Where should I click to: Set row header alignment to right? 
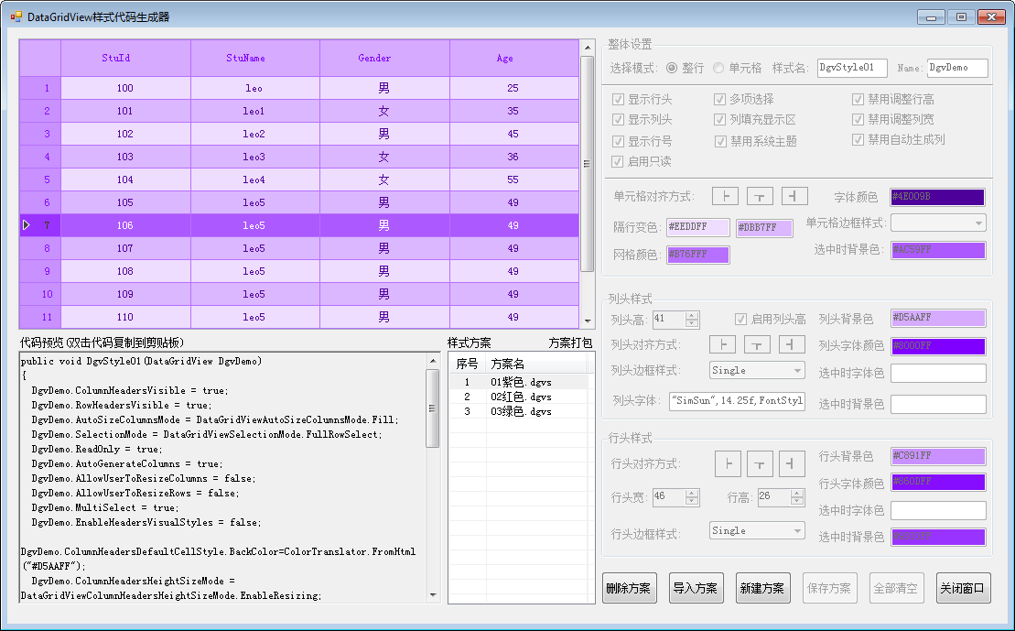click(792, 463)
